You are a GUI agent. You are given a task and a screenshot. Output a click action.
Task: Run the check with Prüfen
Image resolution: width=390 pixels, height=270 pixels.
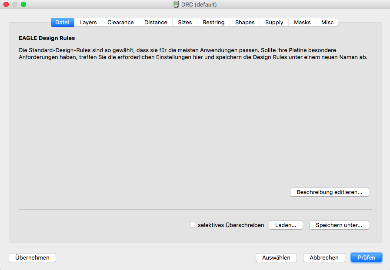367,257
